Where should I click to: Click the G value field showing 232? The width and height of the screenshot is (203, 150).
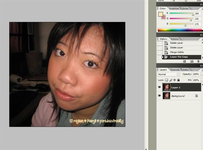[x=198, y=19]
